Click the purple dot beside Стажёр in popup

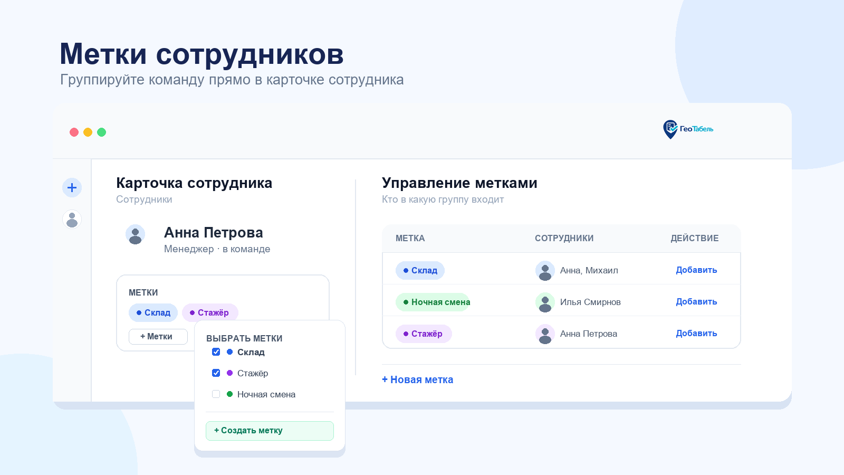(229, 373)
